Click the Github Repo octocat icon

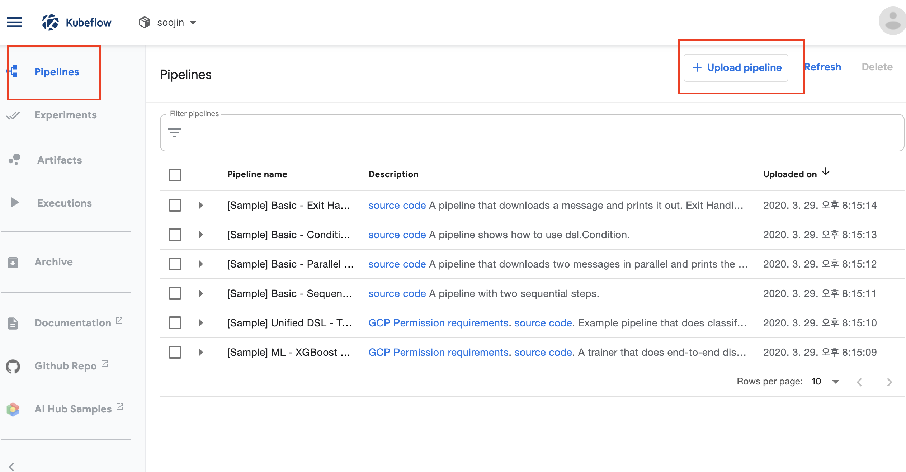[x=13, y=366]
